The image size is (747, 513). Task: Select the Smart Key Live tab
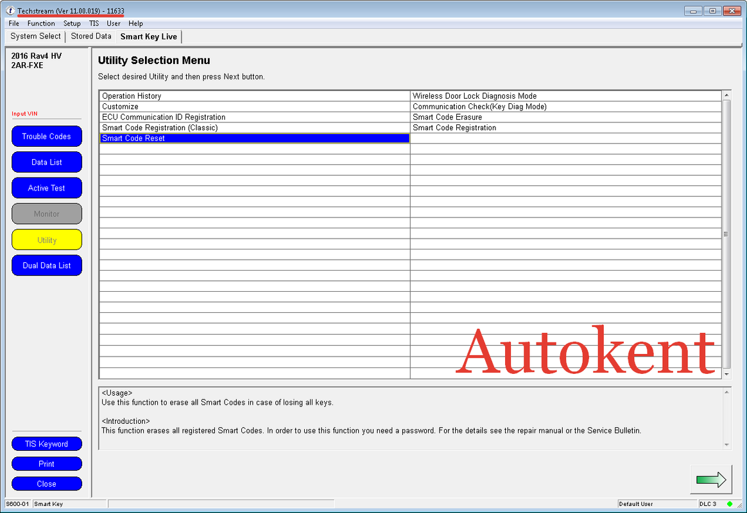[149, 37]
